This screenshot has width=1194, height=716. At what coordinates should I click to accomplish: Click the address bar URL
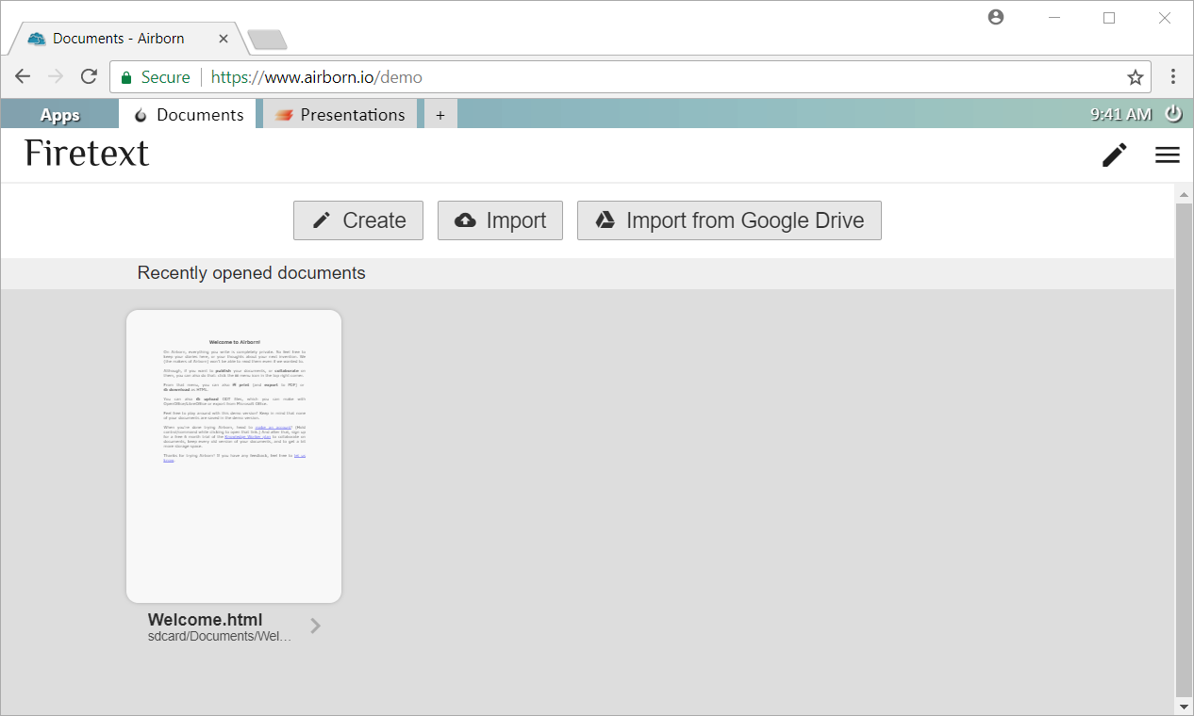(x=317, y=77)
